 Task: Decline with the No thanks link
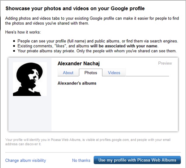[81, 160]
